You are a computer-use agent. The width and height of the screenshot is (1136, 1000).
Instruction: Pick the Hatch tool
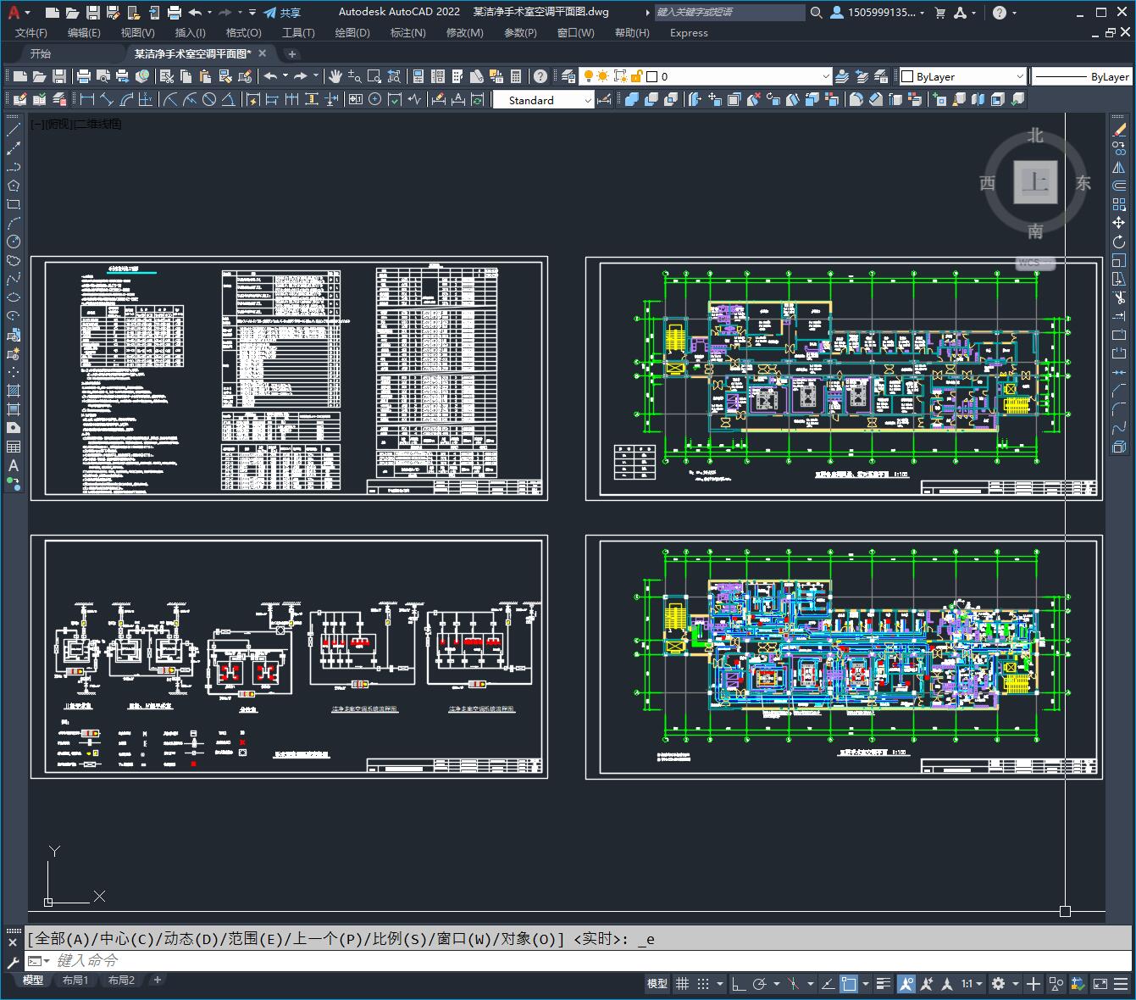point(14,391)
